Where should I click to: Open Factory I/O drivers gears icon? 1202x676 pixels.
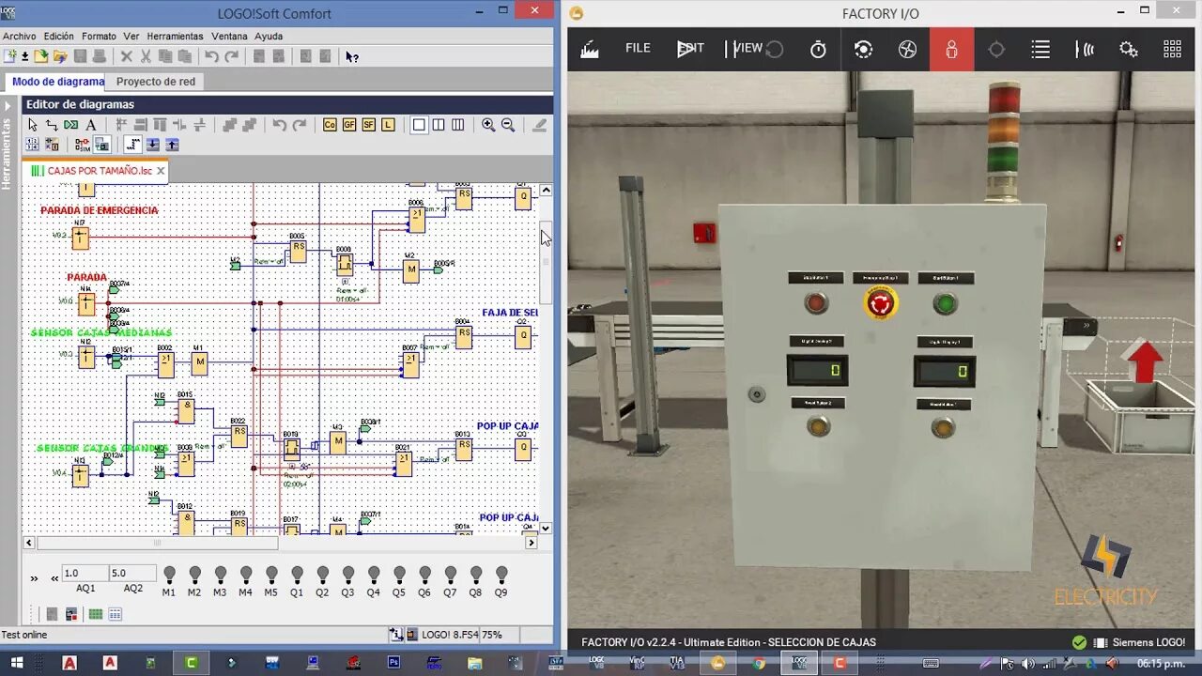[1129, 50]
